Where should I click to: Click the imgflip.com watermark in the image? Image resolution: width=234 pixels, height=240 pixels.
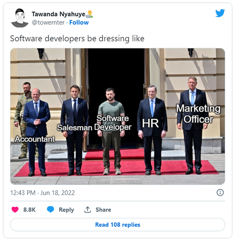click(x=19, y=182)
